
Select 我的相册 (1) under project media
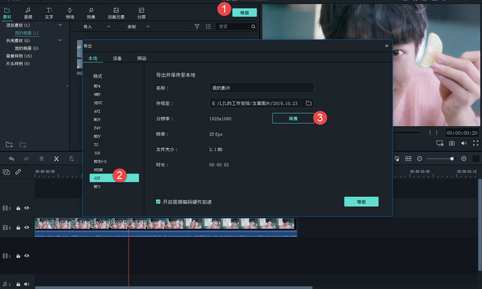[27, 33]
